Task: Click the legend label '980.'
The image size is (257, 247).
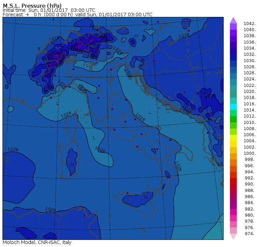Action: click(x=250, y=215)
